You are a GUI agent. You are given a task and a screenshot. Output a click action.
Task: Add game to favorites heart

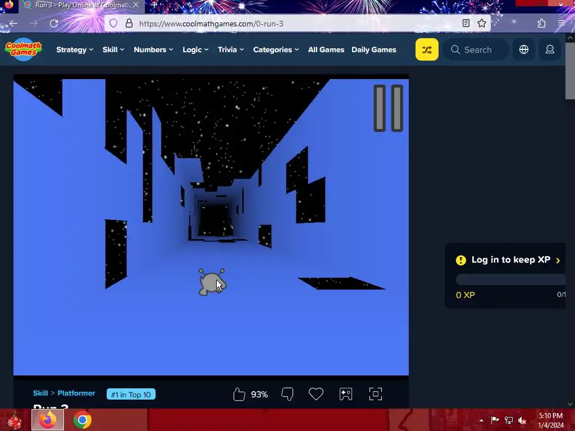pyautogui.click(x=316, y=394)
